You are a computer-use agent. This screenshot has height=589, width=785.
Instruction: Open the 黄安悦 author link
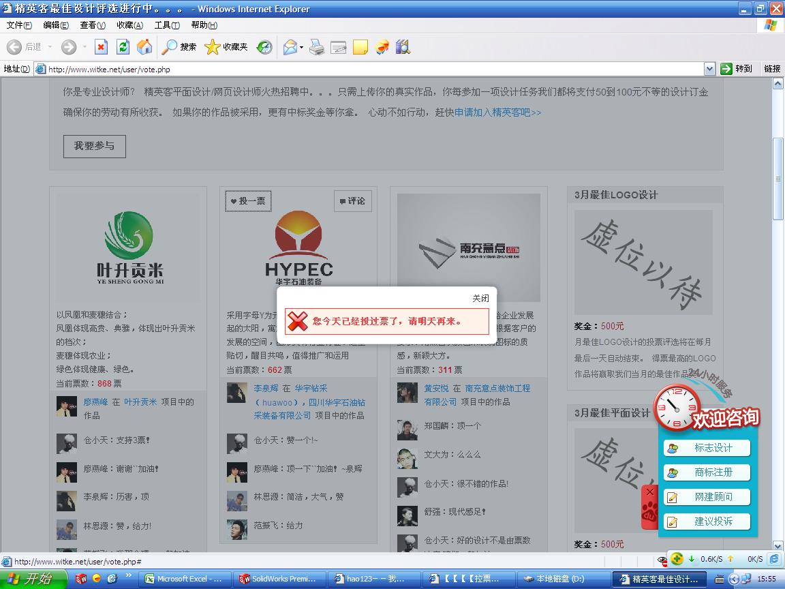[436, 388]
